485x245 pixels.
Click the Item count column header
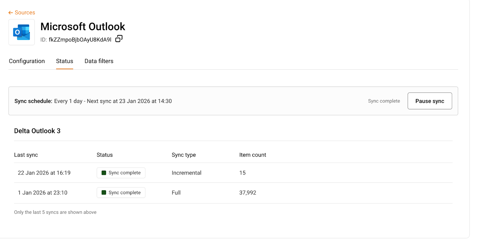(x=253, y=155)
